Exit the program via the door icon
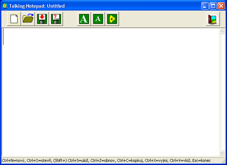 [213, 19]
